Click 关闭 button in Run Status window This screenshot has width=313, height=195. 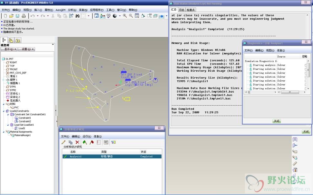306,131
